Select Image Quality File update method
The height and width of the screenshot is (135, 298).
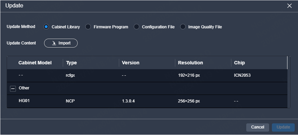183,27
